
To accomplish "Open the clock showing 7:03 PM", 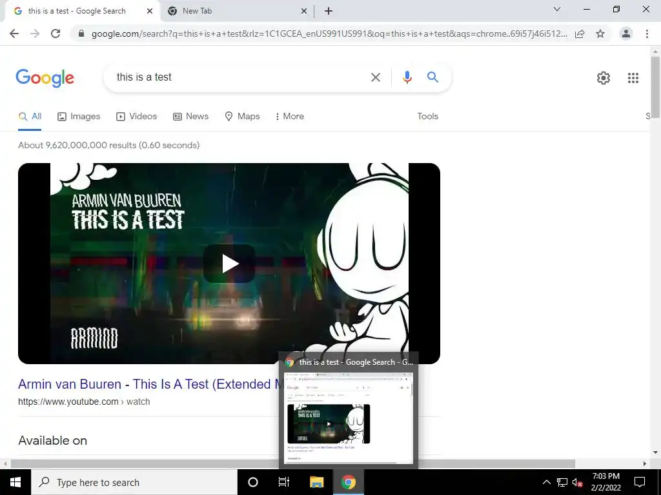I will pyautogui.click(x=605, y=482).
